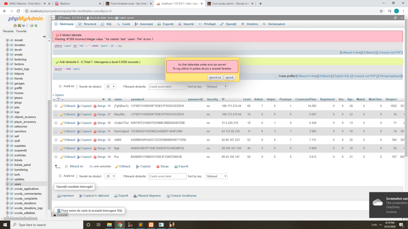The width and height of the screenshot is (408, 229).
Task: Reload navigation panel with green refresh icon
Action: tap(36, 26)
